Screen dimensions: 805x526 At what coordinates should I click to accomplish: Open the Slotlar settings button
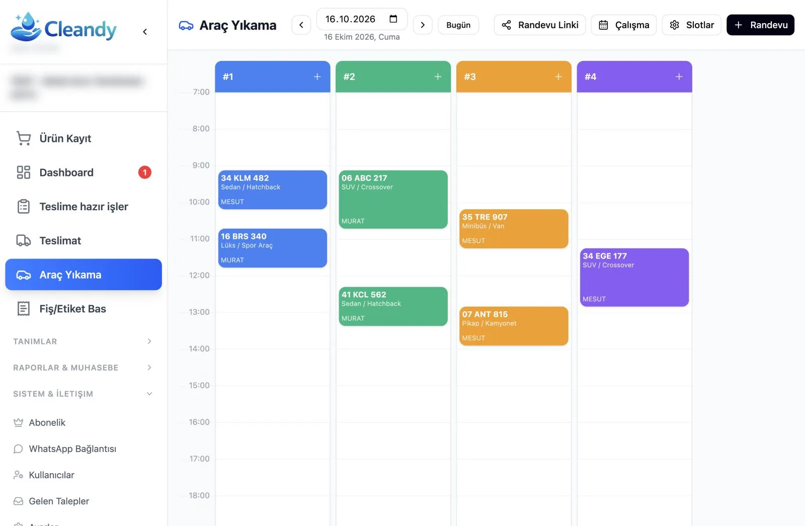click(692, 25)
